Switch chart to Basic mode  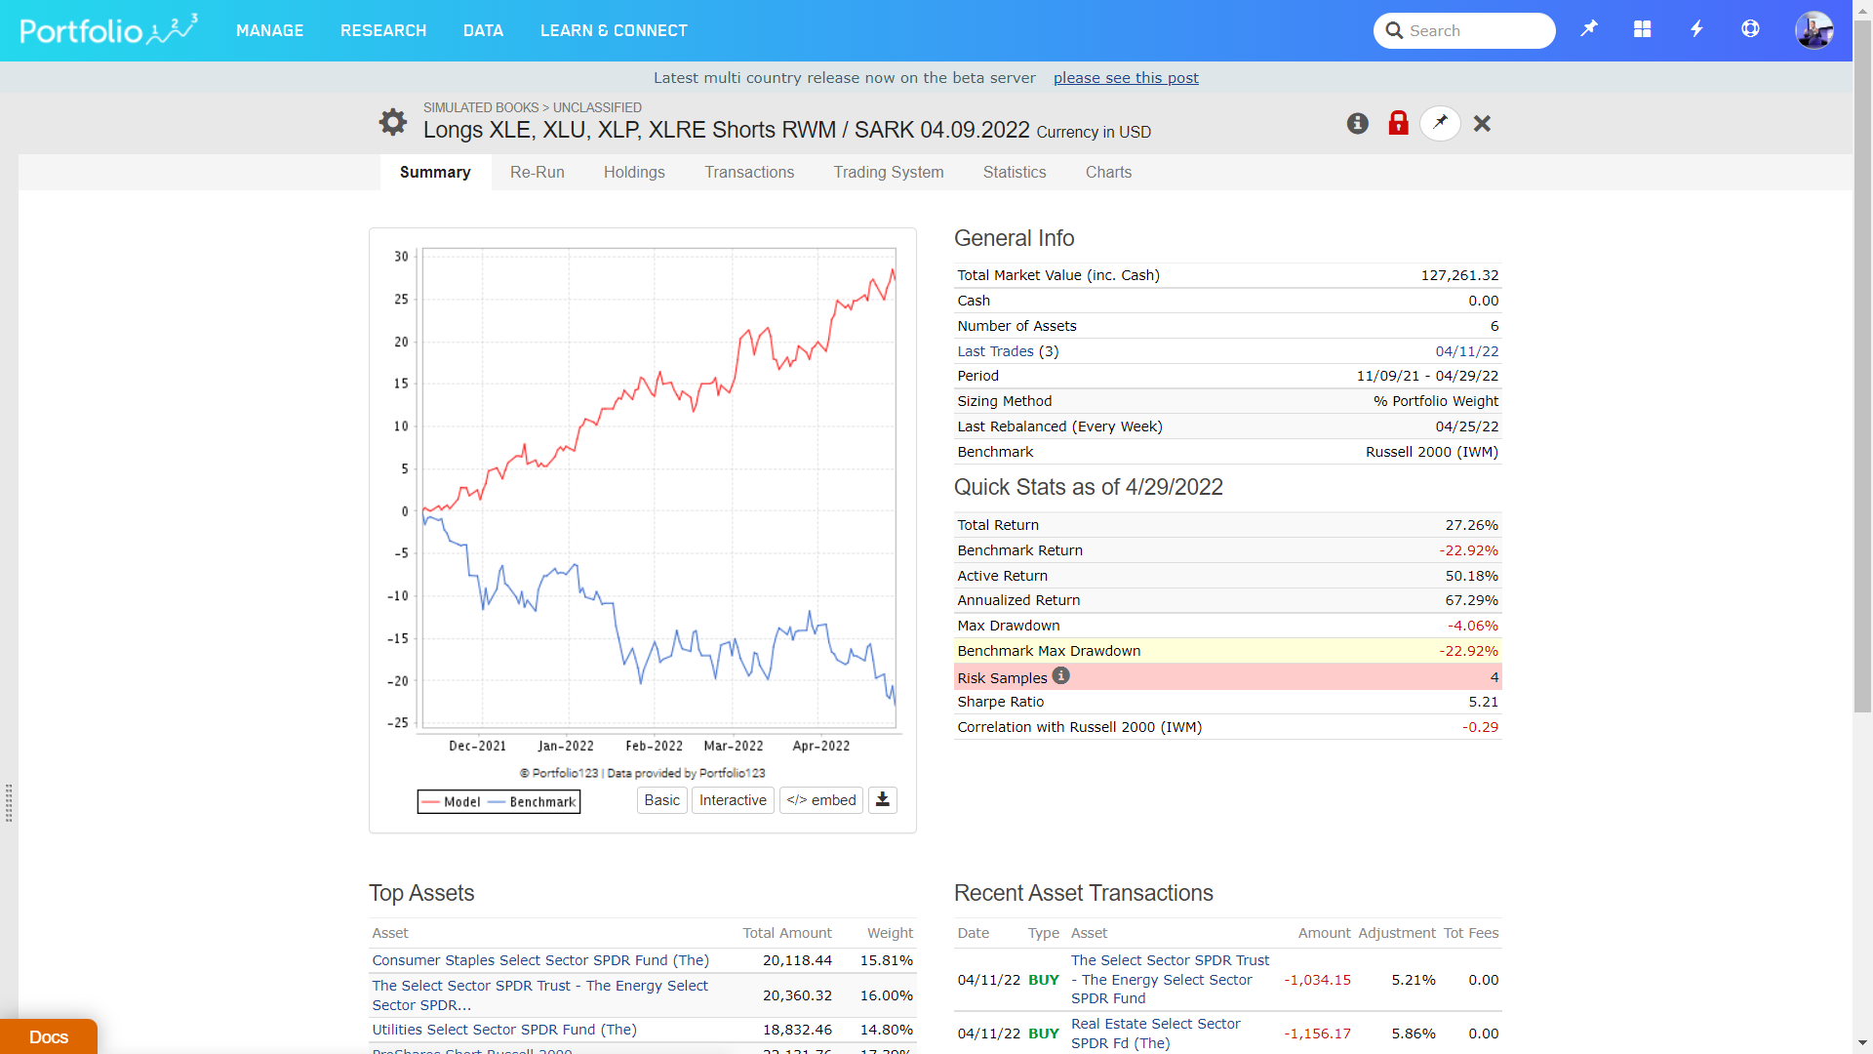click(x=661, y=800)
